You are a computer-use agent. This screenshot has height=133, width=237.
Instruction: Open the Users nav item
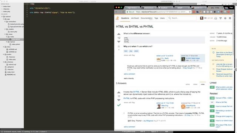[162, 18]
